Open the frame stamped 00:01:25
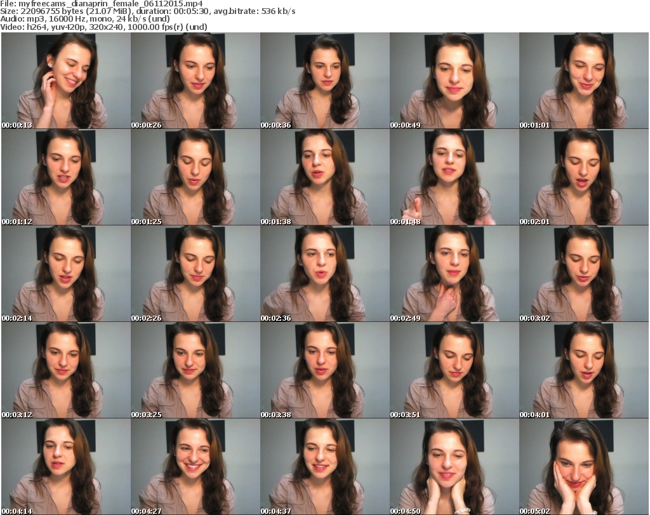 (x=196, y=177)
